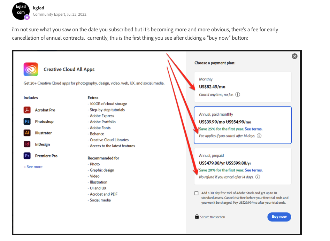Expand info icon beside 'No refund' text
Image resolution: width=330 pixels, height=241 pixels.
coord(257,177)
